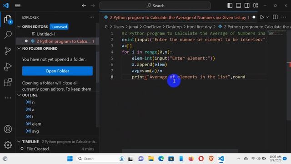Open the Run and Debug view

tap(8, 67)
